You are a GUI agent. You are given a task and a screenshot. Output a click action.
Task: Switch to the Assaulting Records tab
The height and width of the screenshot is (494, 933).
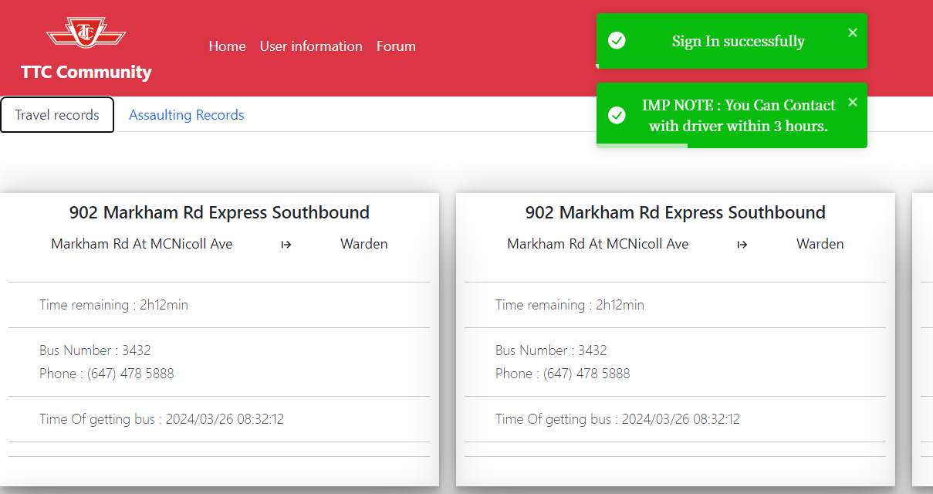[186, 115]
